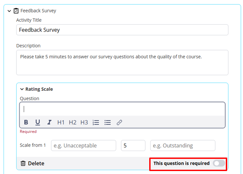Insert a hyperlink in question

click(119, 122)
